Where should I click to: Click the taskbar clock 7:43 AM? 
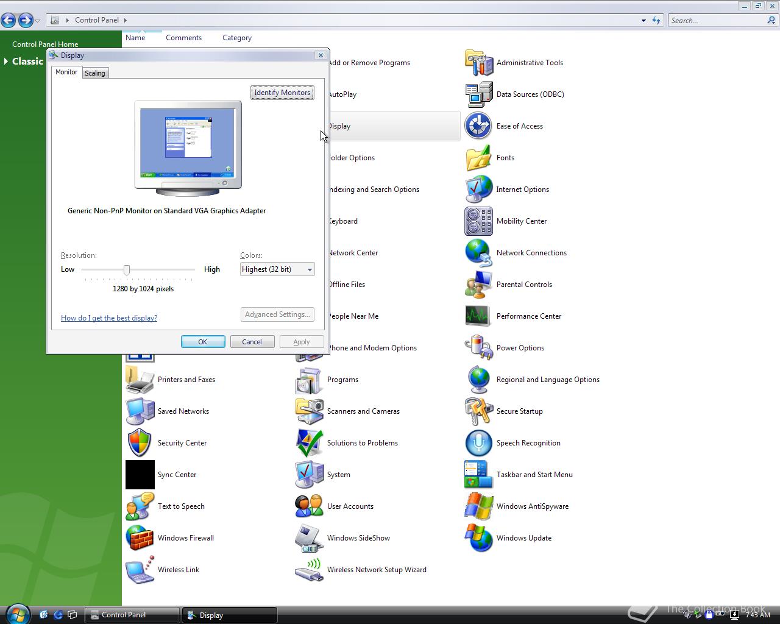click(758, 615)
